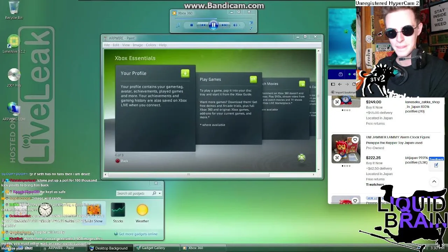Screen dimensions: 448x252
Task: Close the Gadget Gallery window
Action: tap(156, 183)
